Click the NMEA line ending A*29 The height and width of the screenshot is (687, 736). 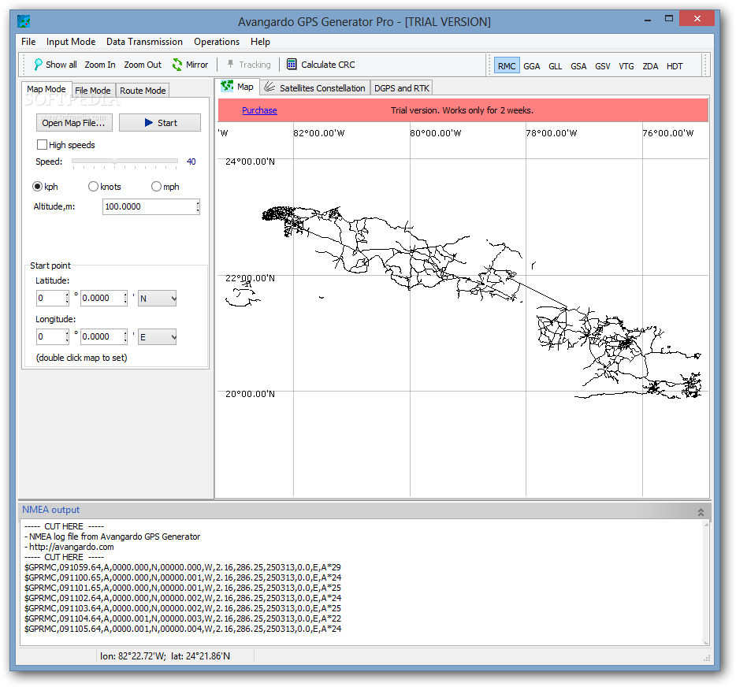183,567
